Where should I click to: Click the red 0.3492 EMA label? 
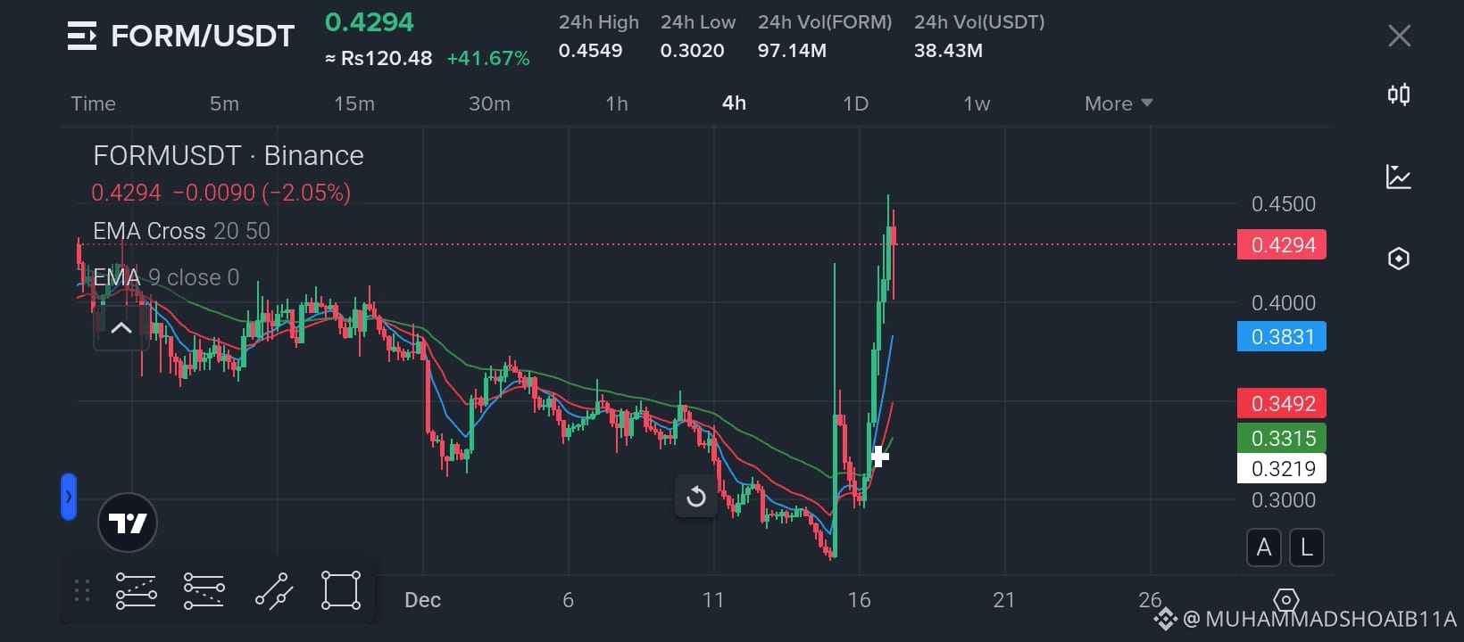1282,403
